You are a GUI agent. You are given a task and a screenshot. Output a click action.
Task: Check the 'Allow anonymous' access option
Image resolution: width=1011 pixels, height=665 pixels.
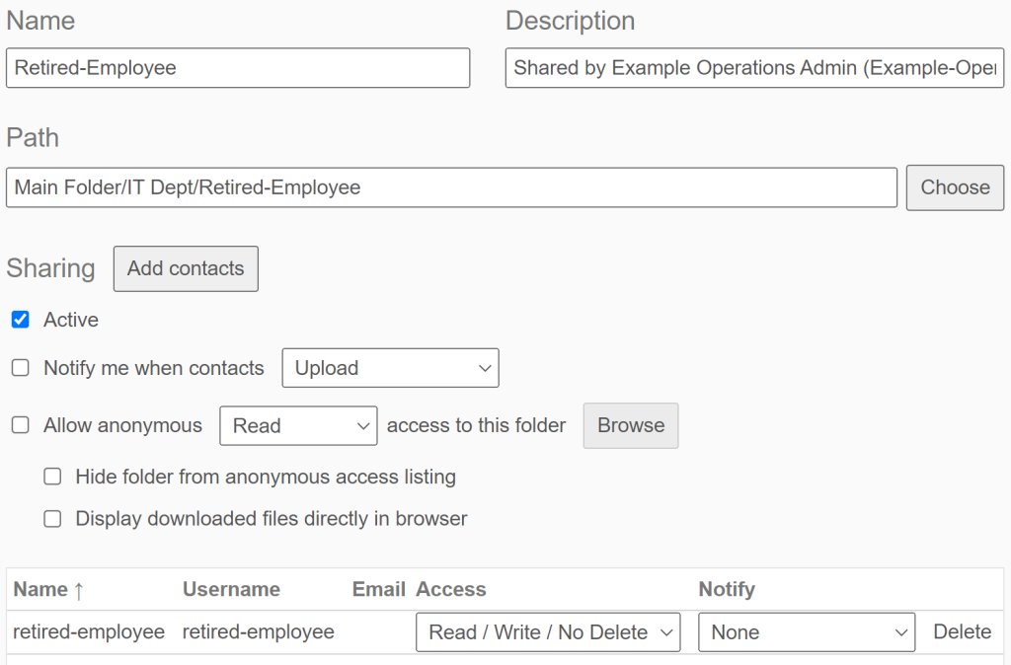pyautogui.click(x=20, y=425)
